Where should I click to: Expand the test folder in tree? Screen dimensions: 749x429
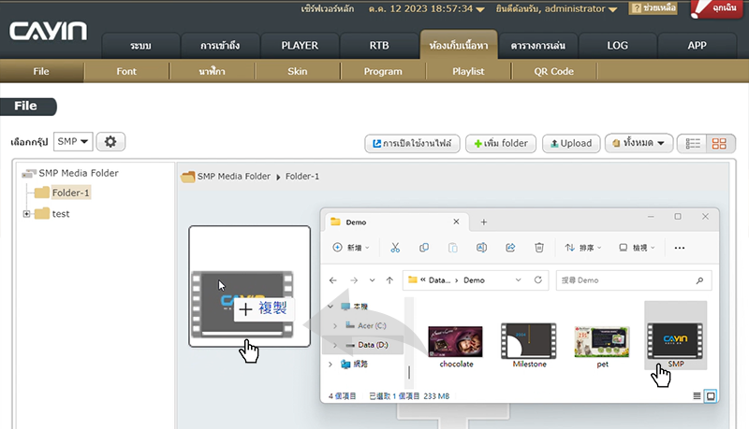(x=27, y=214)
